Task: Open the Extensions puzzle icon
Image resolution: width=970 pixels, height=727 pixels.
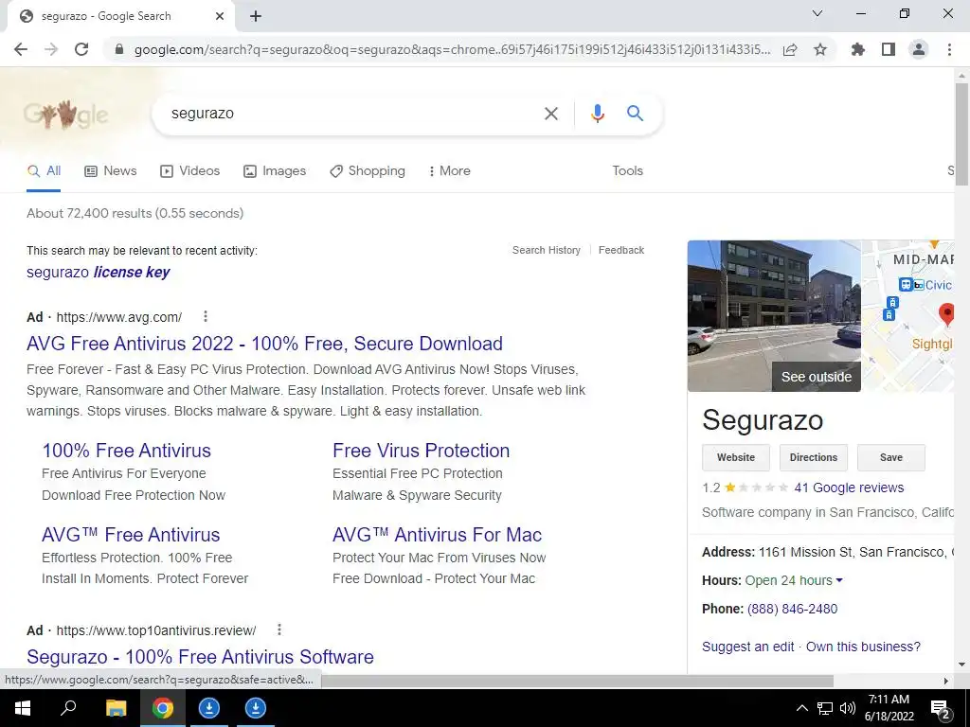Action: tap(857, 49)
